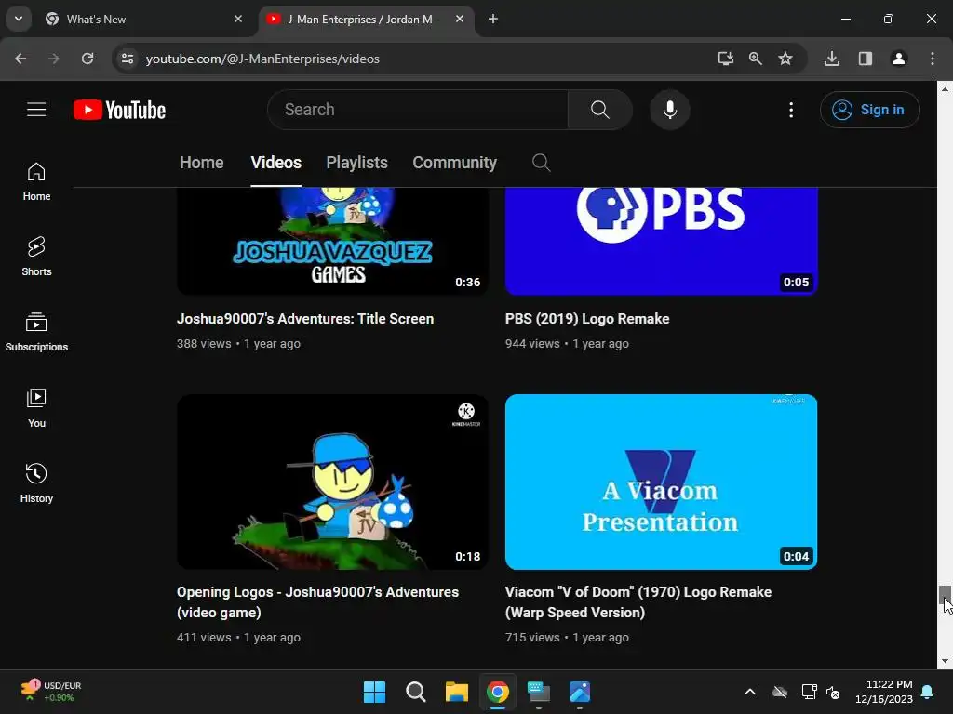Close the What's New tab
The width and height of the screenshot is (953, 714).
pyautogui.click(x=238, y=20)
